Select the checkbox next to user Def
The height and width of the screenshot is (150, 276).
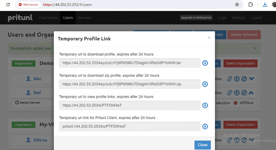click(17, 93)
